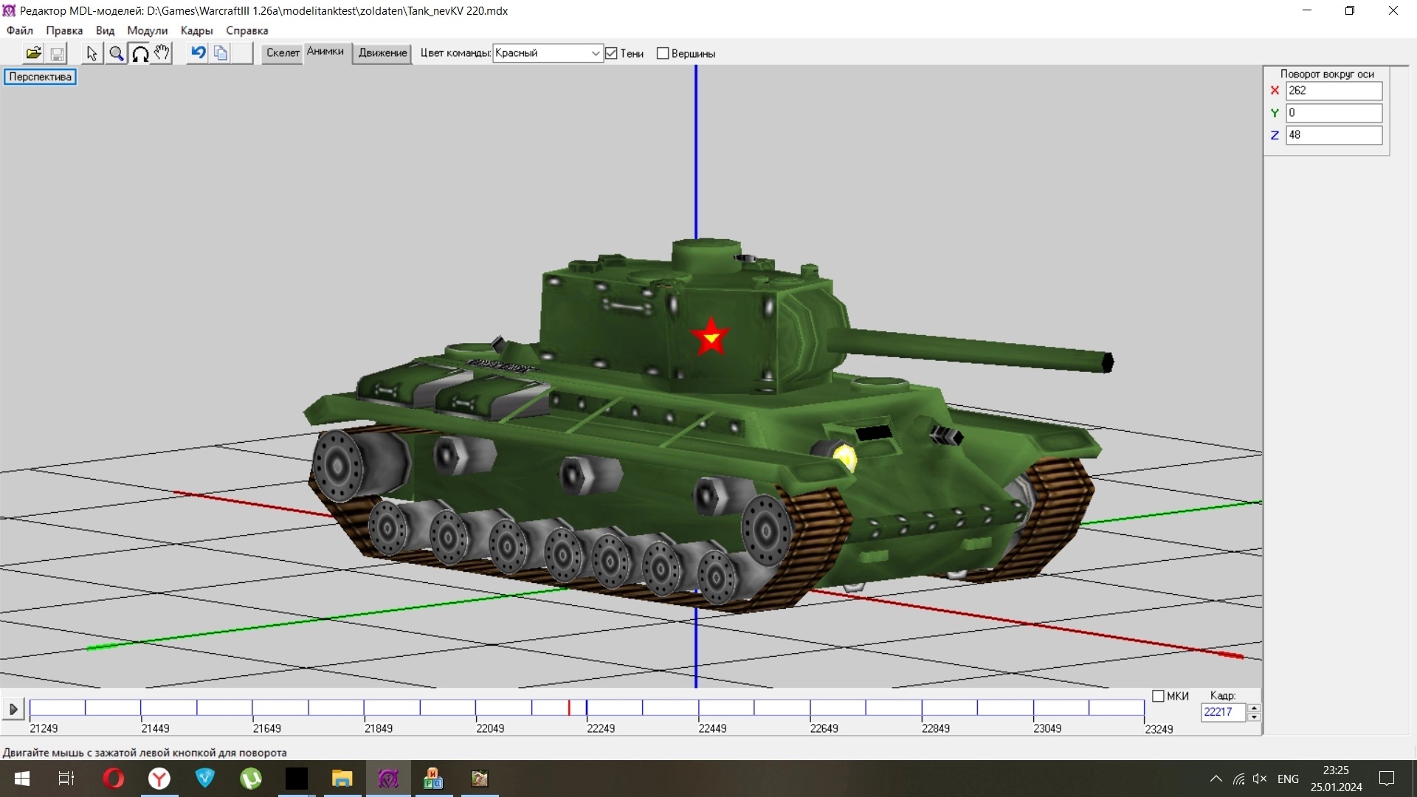This screenshot has width=1417, height=797.
Task: Select the magnifier zoom tool
Action: [x=116, y=53]
